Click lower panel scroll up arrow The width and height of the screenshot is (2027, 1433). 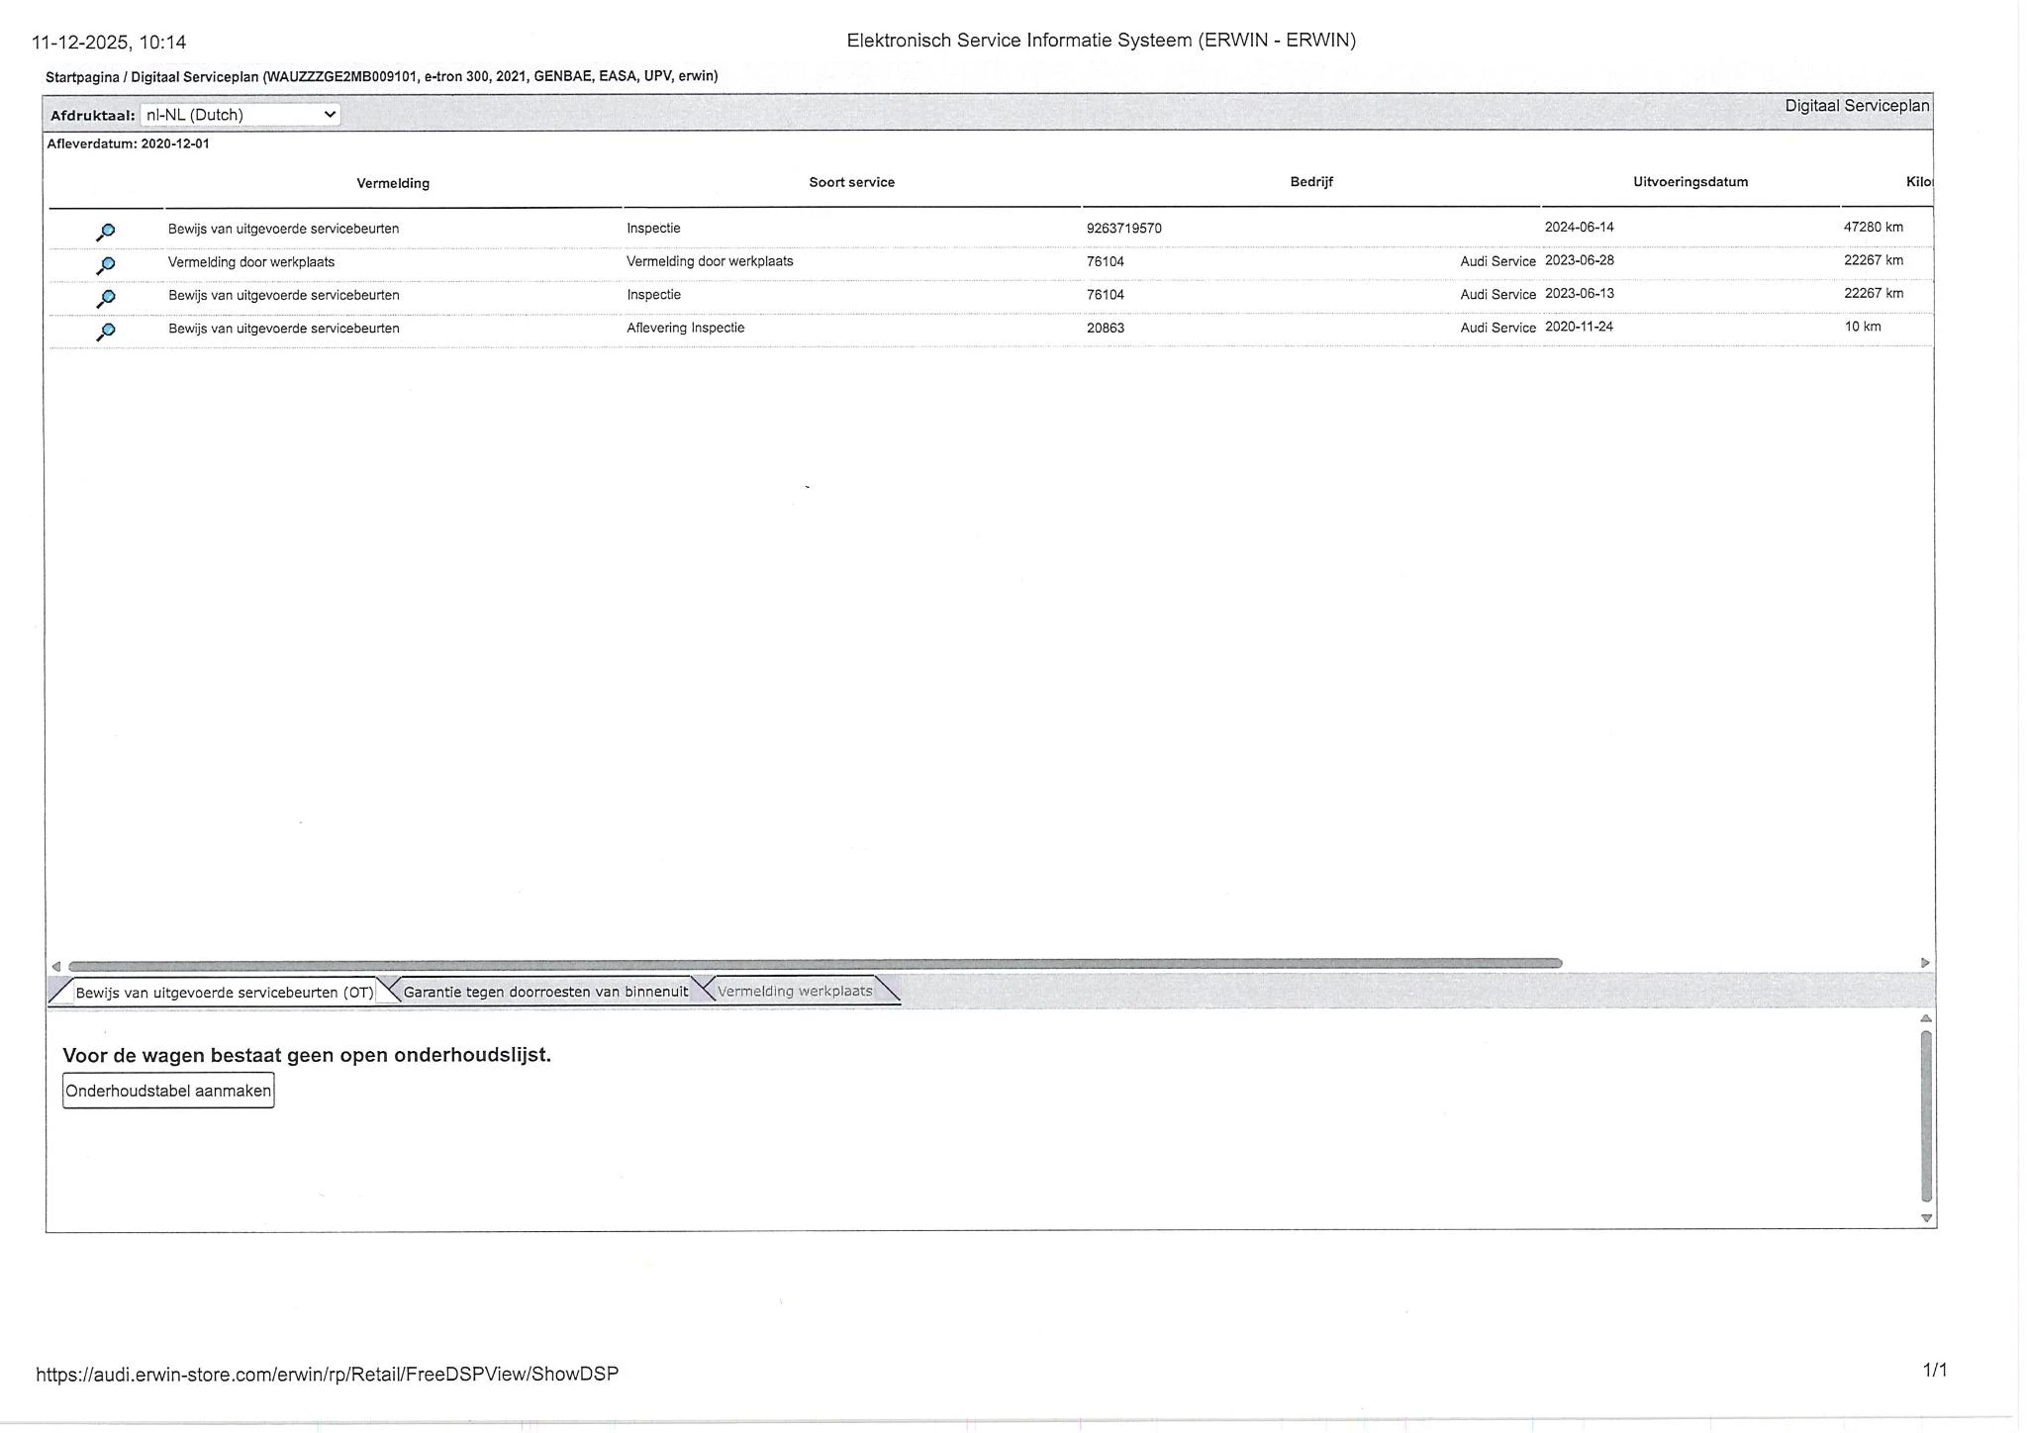tap(1926, 1018)
